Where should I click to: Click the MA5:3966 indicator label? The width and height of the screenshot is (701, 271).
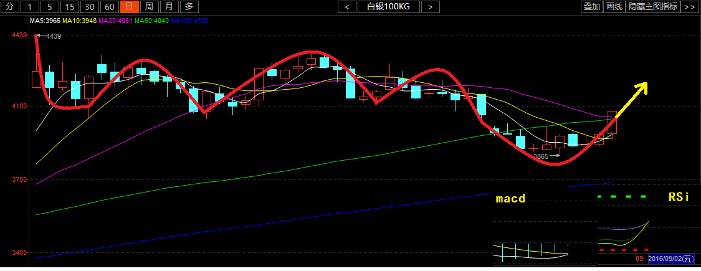coord(45,21)
